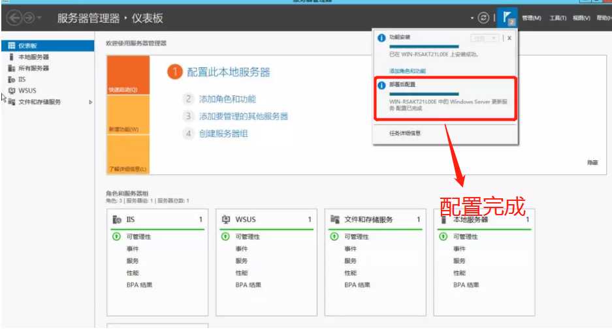Click the 所有服务器 icon in sidebar
The image size is (612, 332).
click(12, 68)
